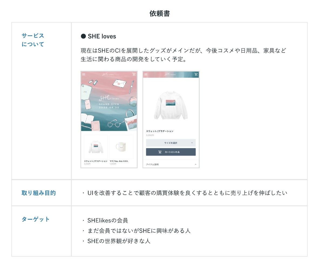Select the マグ/You Are XXX. mug thumbnail
The image size is (320, 266).
click(122, 147)
